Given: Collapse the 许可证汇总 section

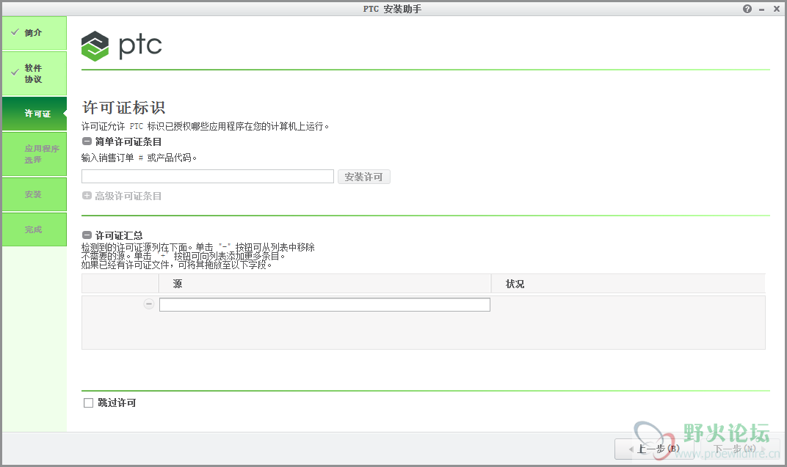Looking at the screenshot, I should pos(87,235).
